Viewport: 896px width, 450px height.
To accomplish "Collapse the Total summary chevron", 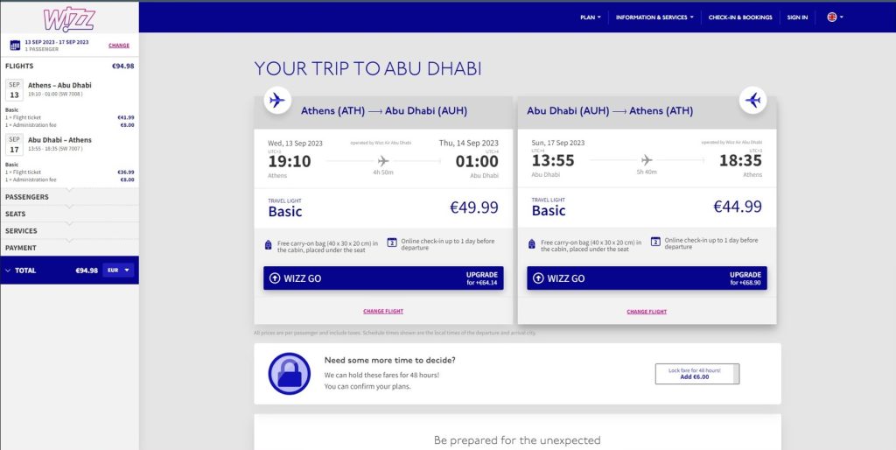I will point(8,271).
